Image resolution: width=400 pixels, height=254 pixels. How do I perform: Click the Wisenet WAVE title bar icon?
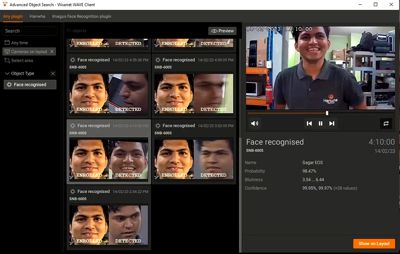pyautogui.click(x=5, y=4)
